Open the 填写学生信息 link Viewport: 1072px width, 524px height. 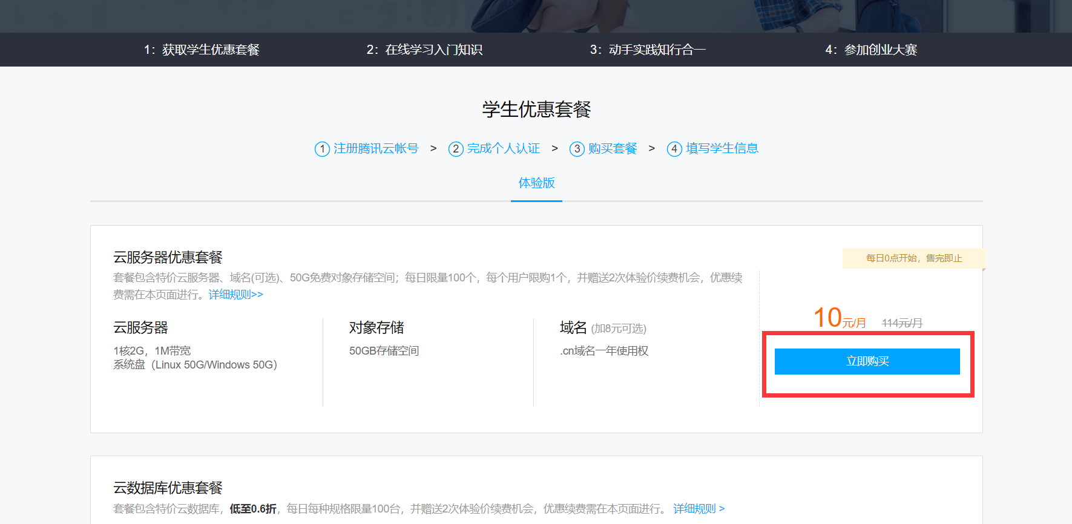coord(722,148)
